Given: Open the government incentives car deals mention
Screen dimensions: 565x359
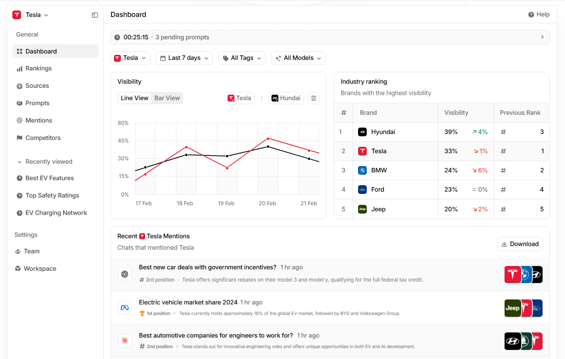Looking at the screenshot, I should click(x=330, y=274).
